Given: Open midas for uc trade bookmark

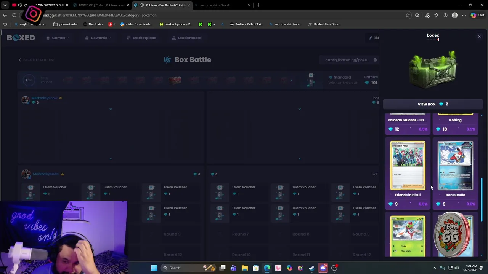Looking at the screenshot, I should [x=136, y=24].
